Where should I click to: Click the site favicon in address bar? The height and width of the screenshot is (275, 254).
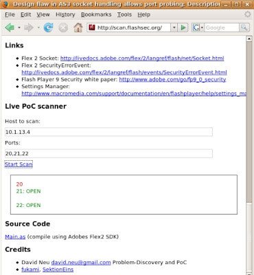point(92,27)
